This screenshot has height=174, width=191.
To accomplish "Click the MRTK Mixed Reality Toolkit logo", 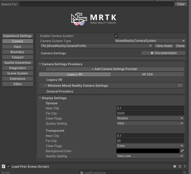I will (94, 19).
